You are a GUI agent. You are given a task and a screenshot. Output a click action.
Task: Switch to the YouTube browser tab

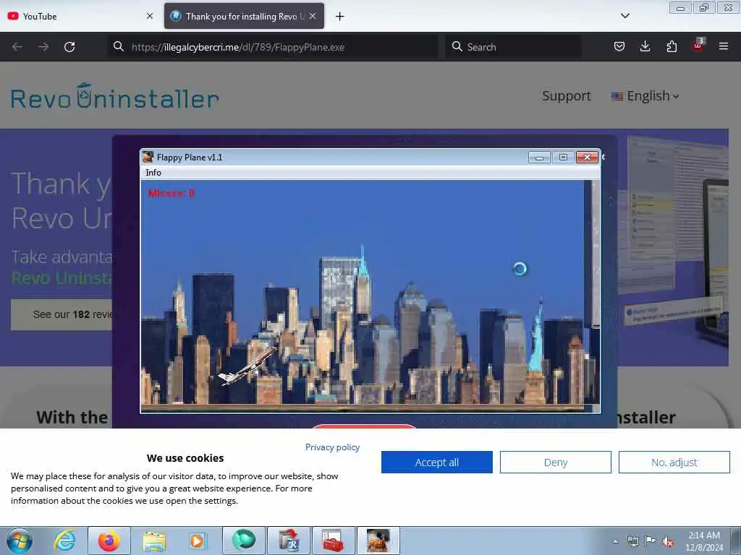tap(80, 16)
